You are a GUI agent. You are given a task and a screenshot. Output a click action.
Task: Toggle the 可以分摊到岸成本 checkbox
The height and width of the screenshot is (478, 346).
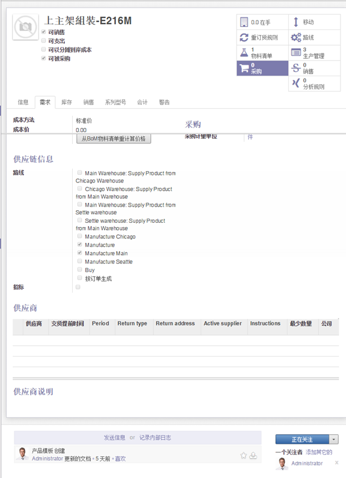(44, 49)
